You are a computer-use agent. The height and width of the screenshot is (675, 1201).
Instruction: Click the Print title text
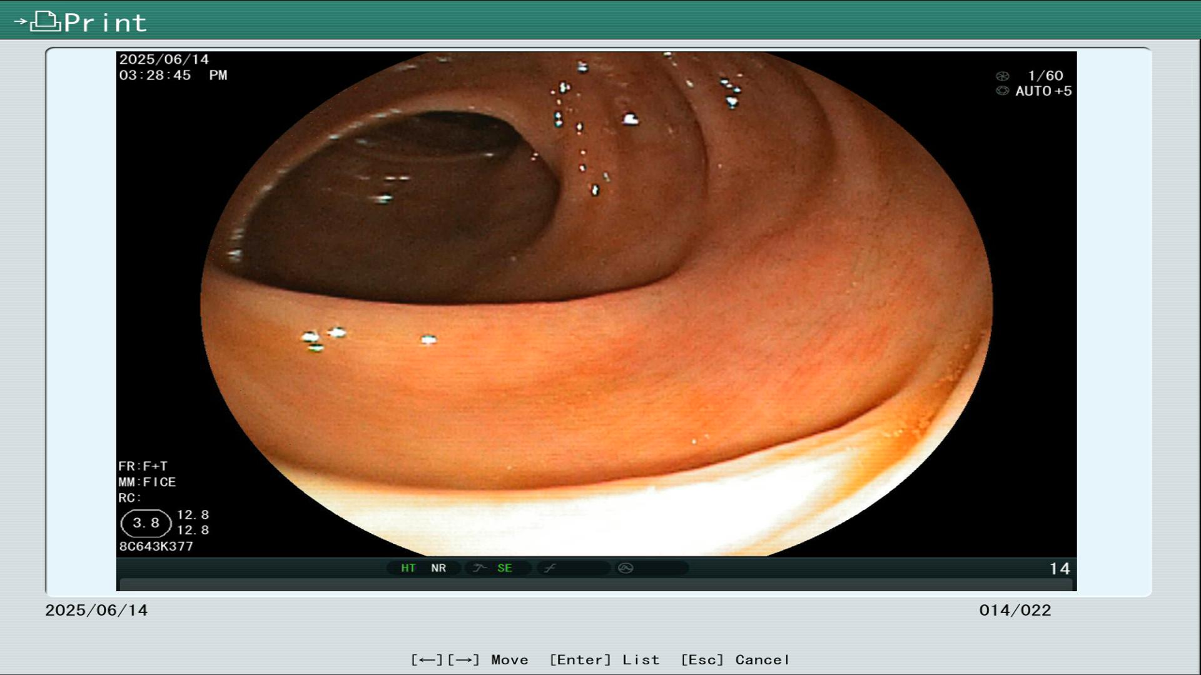pyautogui.click(x=105, y=23)
